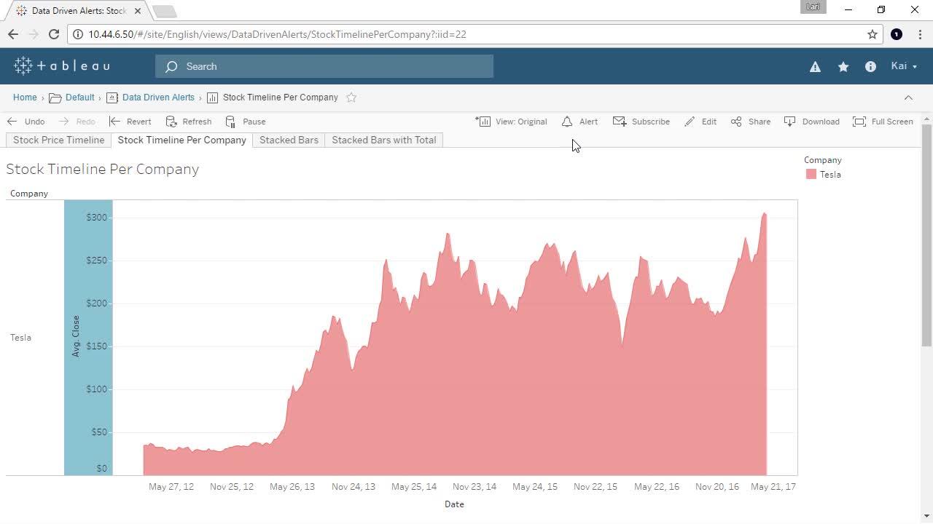
Task: Click the Tableau search field
Action: [x=324, y=66]
